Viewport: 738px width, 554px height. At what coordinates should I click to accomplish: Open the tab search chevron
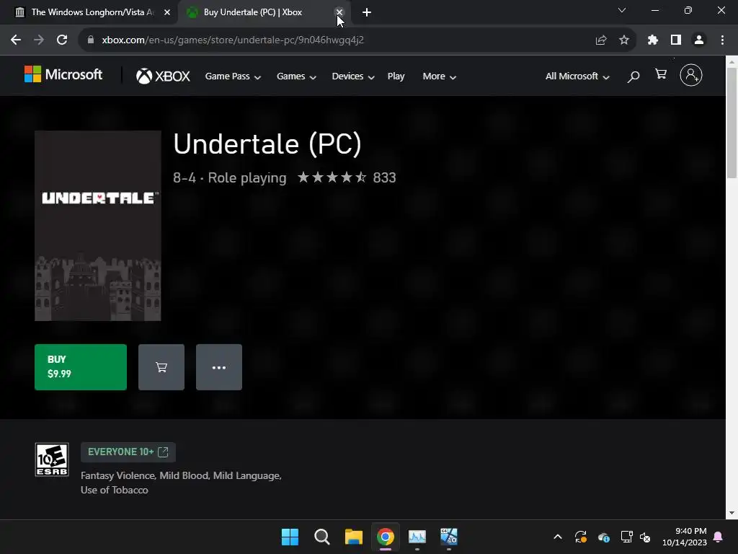pos(622,10)
